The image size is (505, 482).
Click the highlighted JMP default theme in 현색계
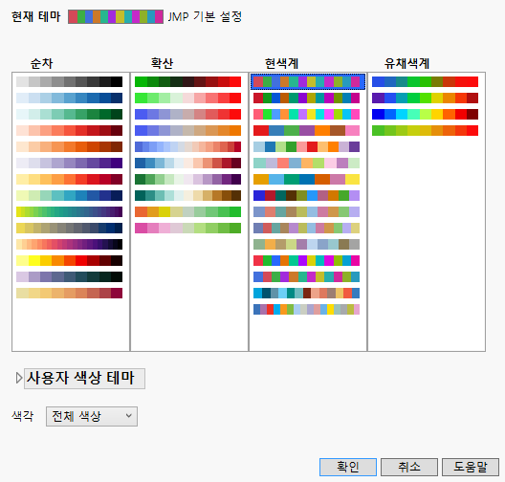point(308,82)
